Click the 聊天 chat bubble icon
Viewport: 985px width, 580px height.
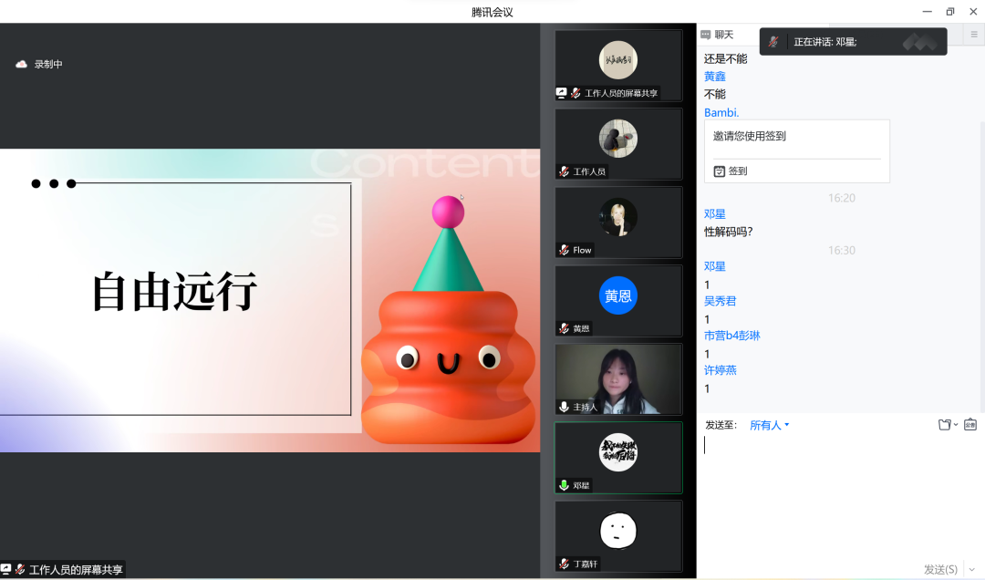[705, 35]
